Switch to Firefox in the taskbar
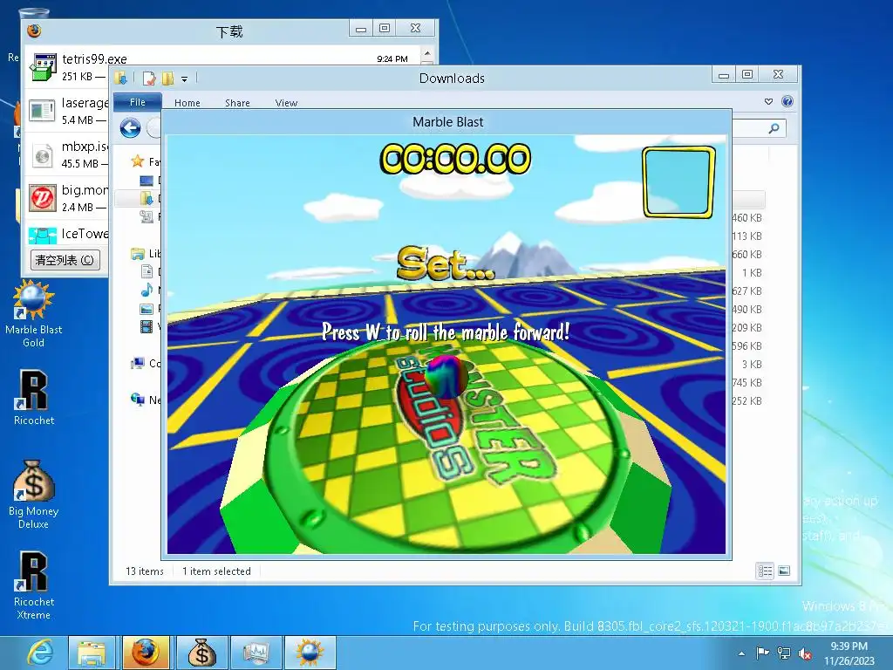This screenshot has height=670, width=893. point(146,653)
